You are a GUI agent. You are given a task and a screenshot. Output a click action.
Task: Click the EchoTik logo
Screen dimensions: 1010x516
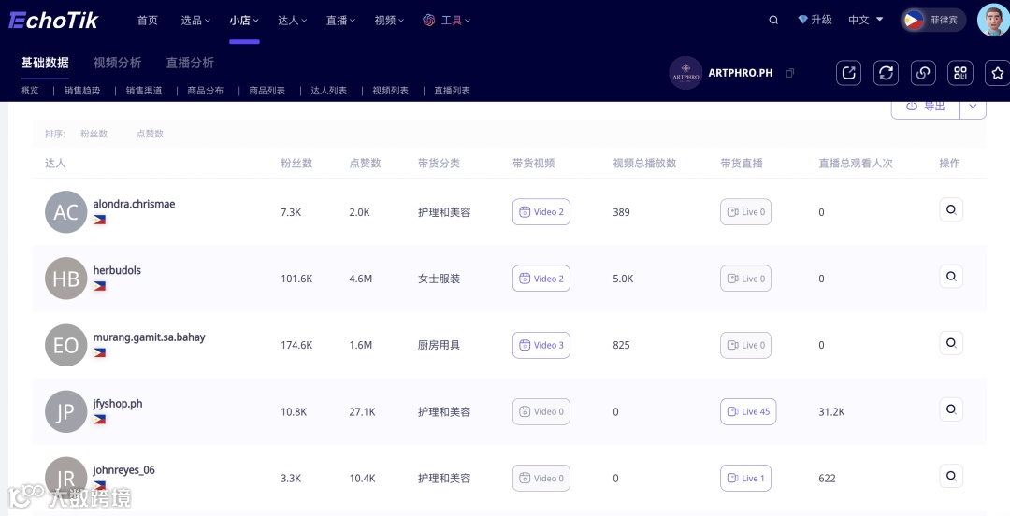[53, 20]
